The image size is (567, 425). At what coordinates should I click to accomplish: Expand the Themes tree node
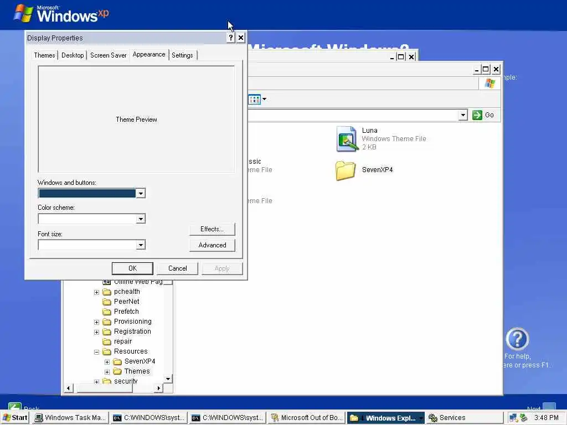[107, 371]
